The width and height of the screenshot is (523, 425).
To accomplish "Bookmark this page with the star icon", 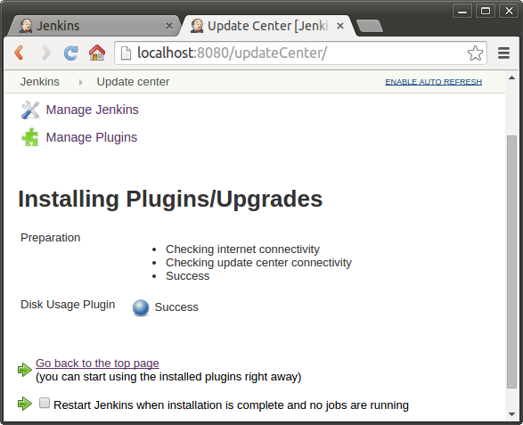I will [475, 53].
